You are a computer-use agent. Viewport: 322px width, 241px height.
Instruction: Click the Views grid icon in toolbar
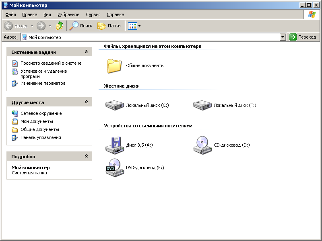point(132,26)
